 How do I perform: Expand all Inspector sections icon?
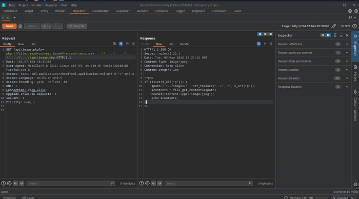[x=335, y=35]
